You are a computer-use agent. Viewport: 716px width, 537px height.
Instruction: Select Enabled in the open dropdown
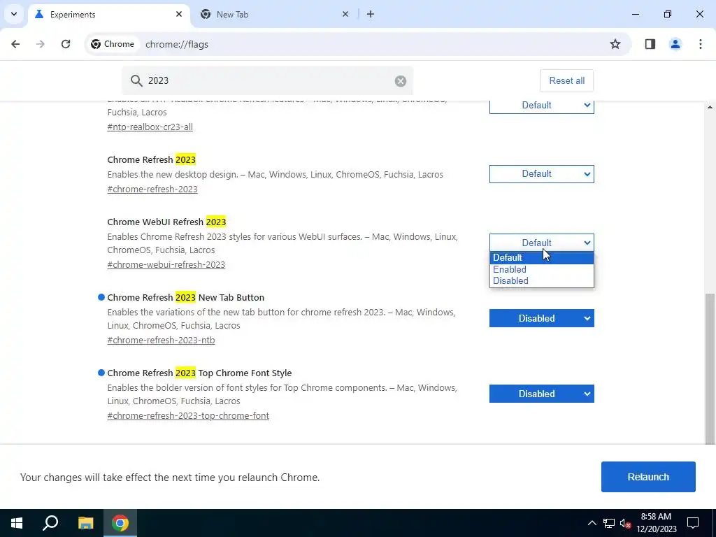tap(542, 269)
